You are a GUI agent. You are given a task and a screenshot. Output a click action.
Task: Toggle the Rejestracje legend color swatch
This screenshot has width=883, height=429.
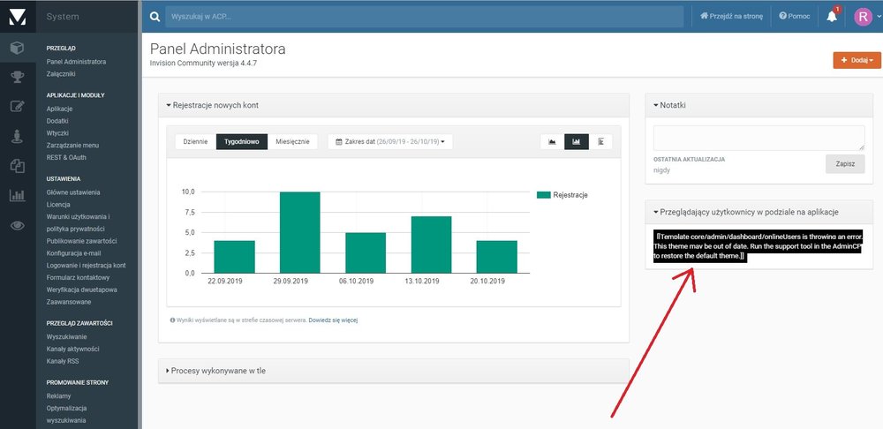point(543,195)
